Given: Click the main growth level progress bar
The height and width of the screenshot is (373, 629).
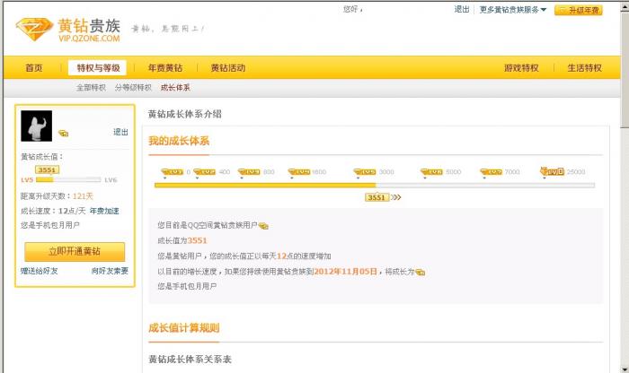Looking at the screenshot, I should click(x=375, y=186).
